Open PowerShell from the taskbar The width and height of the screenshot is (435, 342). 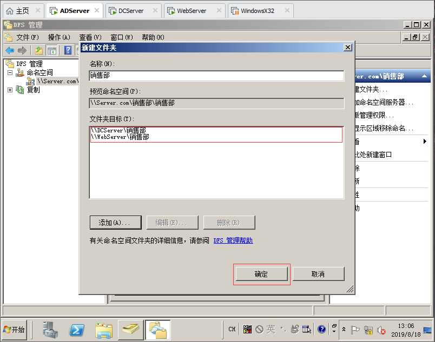77,330
